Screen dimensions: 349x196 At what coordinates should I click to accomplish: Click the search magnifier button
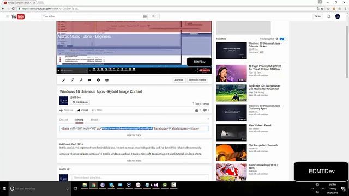tap(153, 16)
